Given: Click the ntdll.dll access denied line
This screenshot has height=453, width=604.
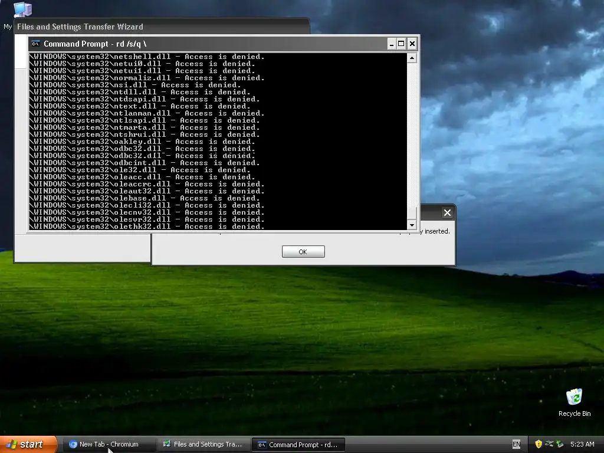Looking at the screenshot, I should (x=140, y=92).
